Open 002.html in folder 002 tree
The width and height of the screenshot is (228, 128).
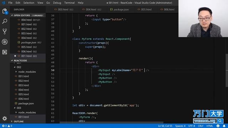coord(28,81)
